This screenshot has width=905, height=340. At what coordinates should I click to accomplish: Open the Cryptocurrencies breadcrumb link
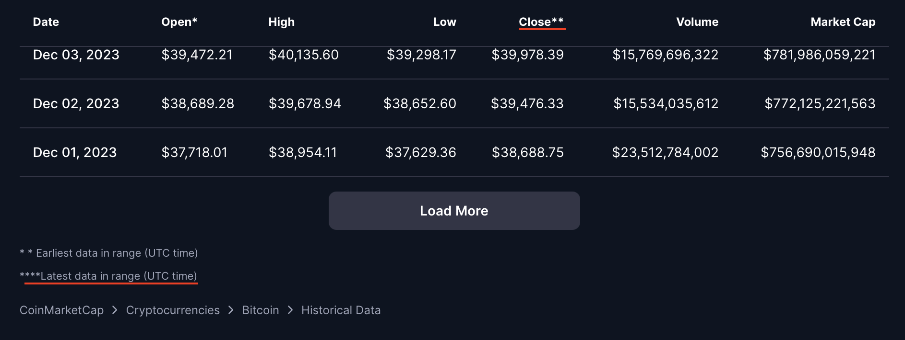click(173, 310)
